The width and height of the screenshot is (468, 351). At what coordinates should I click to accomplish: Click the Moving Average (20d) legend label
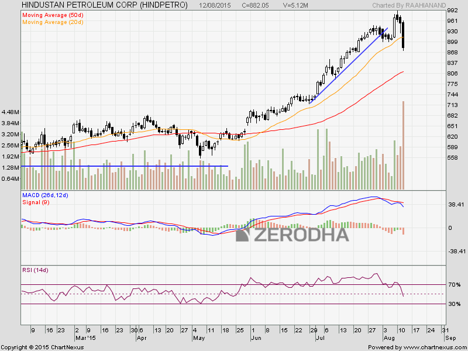tap(53, 22)
